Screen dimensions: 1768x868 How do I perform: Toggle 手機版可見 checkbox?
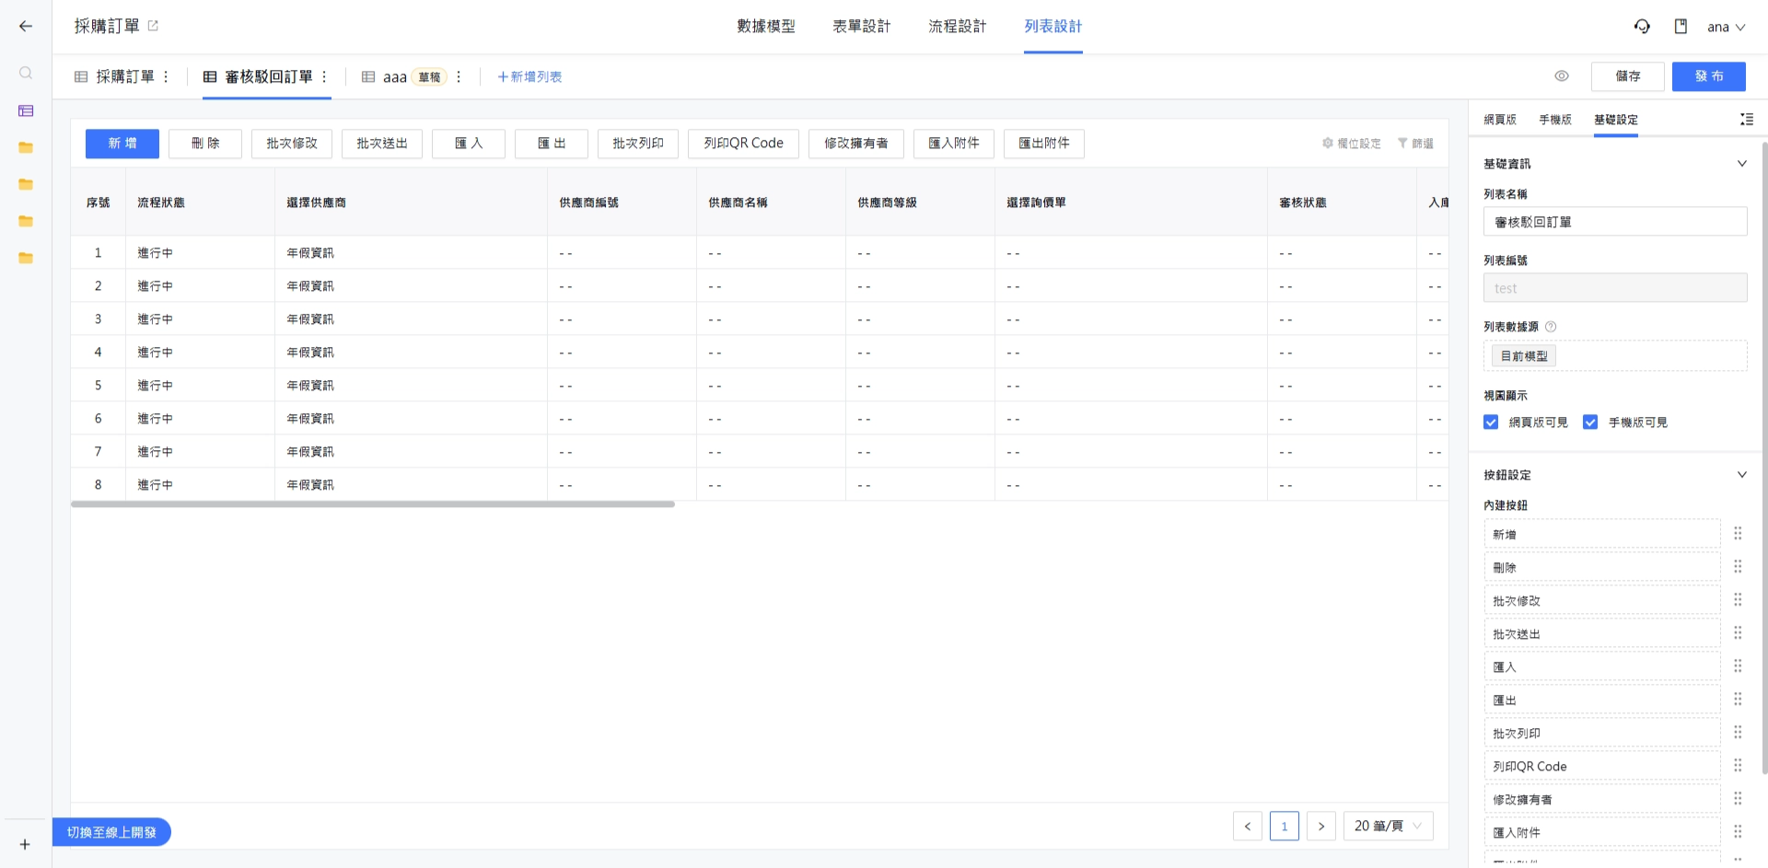click(1590, 422)
